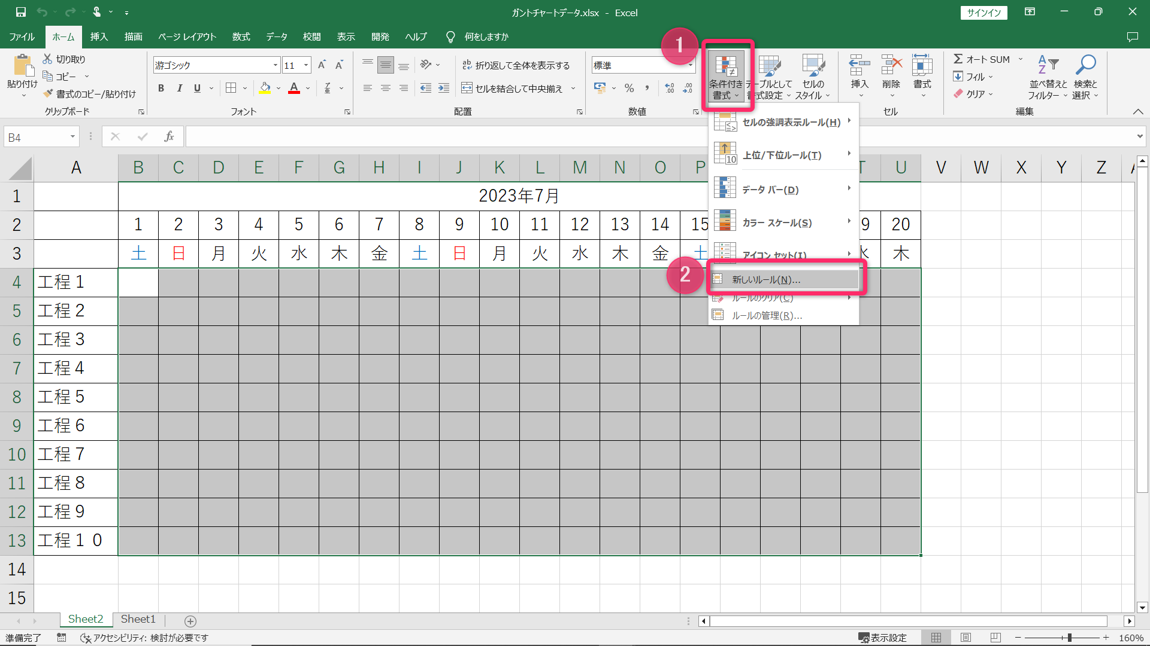Click the Insert cells (挿入) icon

pyautogui.click(x=860, y=66)
